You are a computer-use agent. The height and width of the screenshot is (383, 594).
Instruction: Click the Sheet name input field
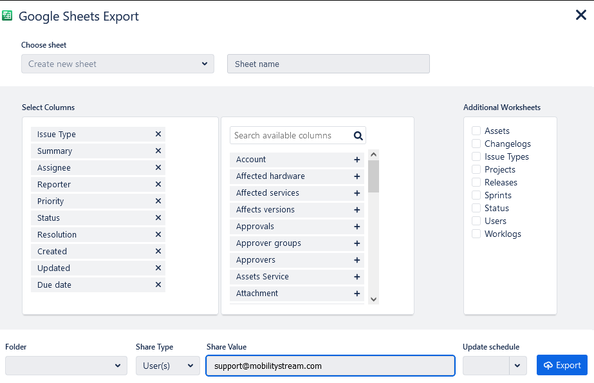click(x=328, y=64)
